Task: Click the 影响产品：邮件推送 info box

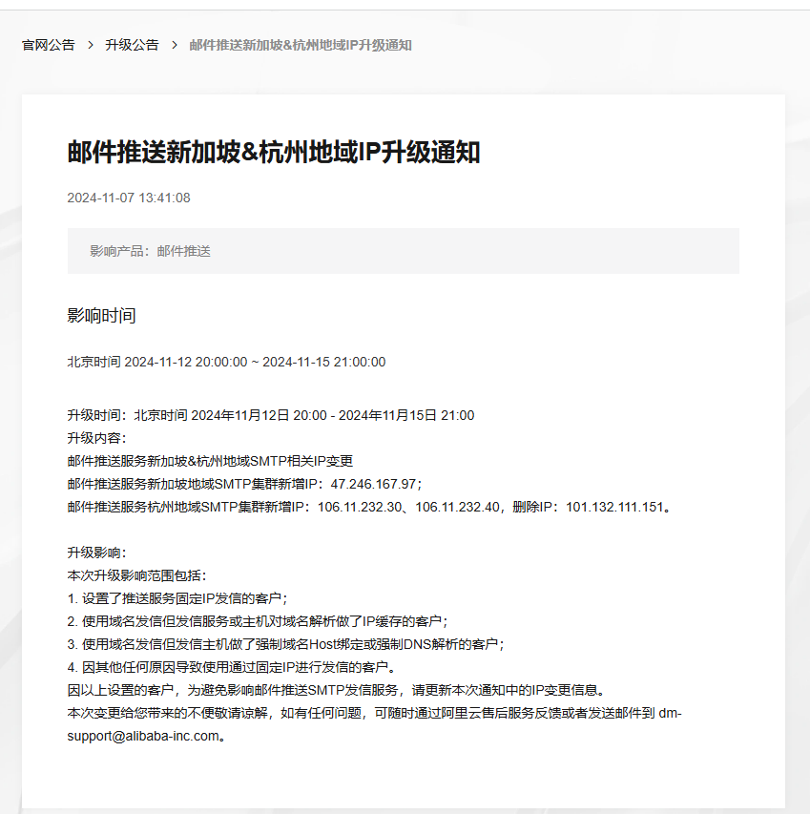Action: (403, 251)
